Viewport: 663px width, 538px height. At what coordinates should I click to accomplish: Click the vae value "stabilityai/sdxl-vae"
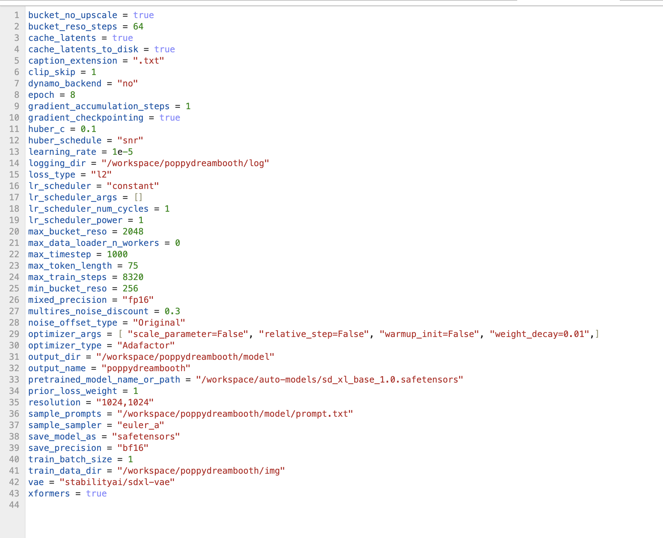[117, 482]
